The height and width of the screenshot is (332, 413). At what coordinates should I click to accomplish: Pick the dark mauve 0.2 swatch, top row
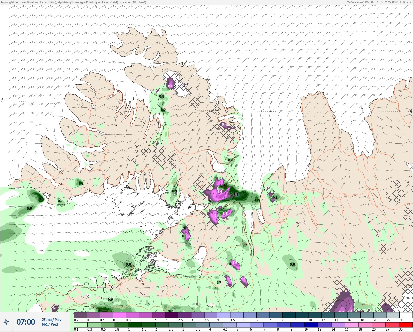(80, 315)
